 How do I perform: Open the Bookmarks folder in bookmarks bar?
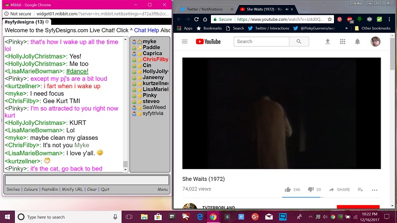[x=209, y=28]
